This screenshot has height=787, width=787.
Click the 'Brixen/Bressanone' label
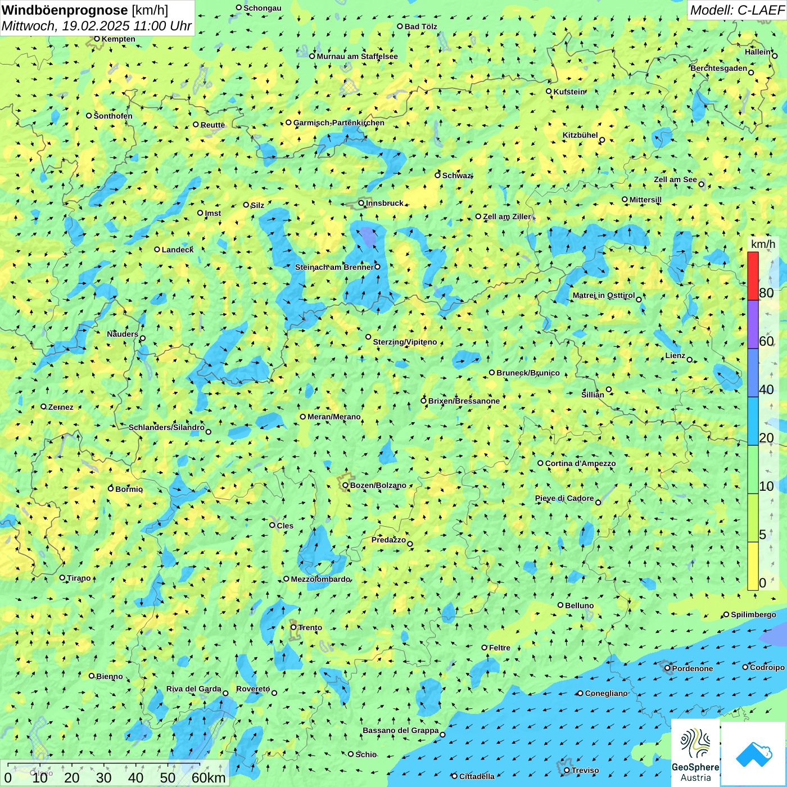pyautogui.click(x=464, y=401)
